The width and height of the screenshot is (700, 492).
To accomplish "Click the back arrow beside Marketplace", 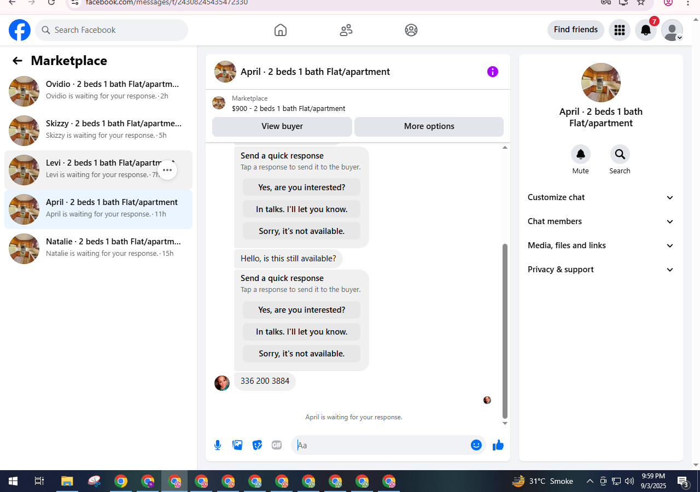I will 17,61.
